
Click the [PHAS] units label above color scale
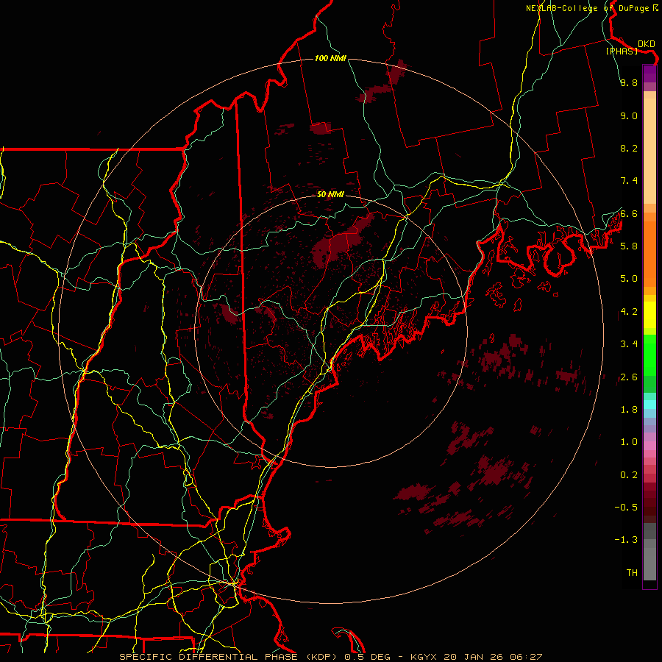(622, 51)
